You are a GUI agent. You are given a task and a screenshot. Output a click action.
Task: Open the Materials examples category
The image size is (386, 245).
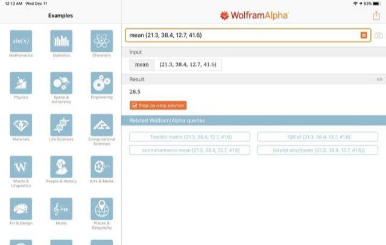(21, 125)
